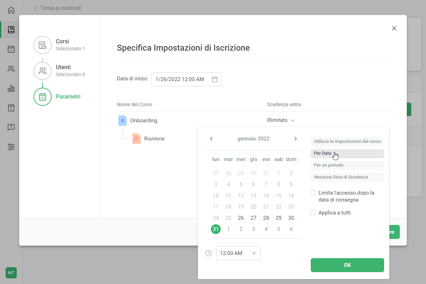Open the bar chart reports icon
This screenshot has width=426, height=284.
click(11, 88)
